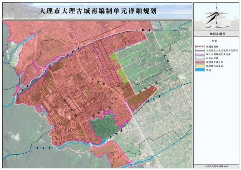Pick the 水域 blue legend swatch

point(200,70)
